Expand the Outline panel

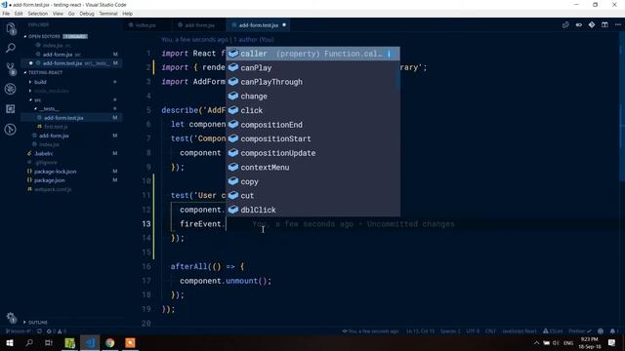(x=38, y=322)
